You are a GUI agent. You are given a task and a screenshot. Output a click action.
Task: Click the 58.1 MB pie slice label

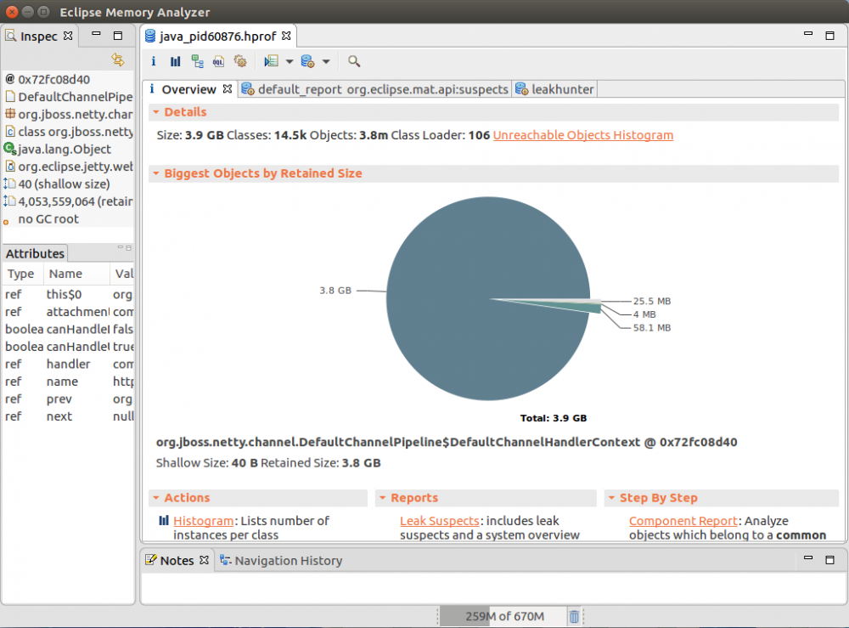tap(652, 328)
